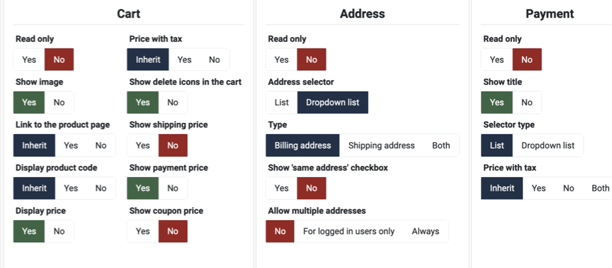Set Address Read only to Yes

pyautogui.click(x=282, y=59)
